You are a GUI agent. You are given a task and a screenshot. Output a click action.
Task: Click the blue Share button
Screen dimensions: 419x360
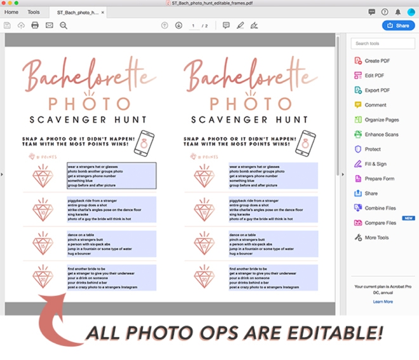[x=398, y=25]
